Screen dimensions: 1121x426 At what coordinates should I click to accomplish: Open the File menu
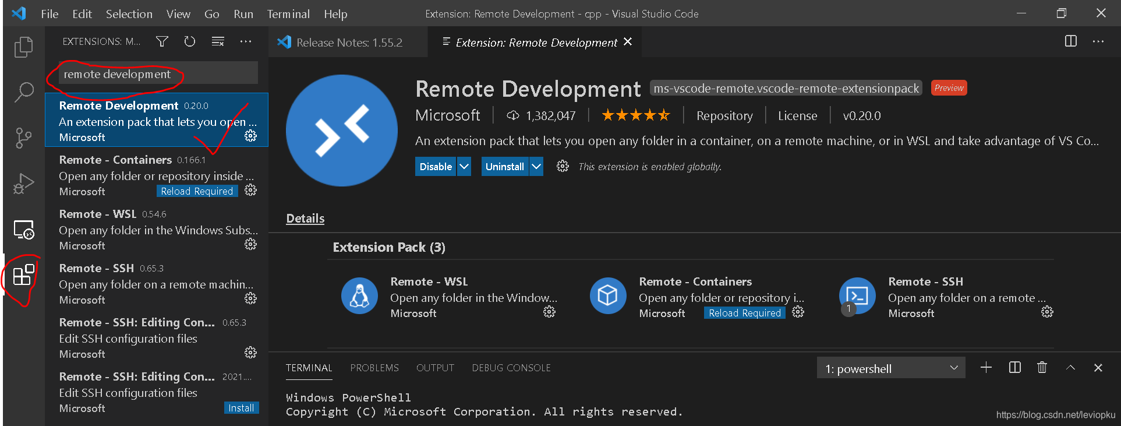tap(49, 14)
